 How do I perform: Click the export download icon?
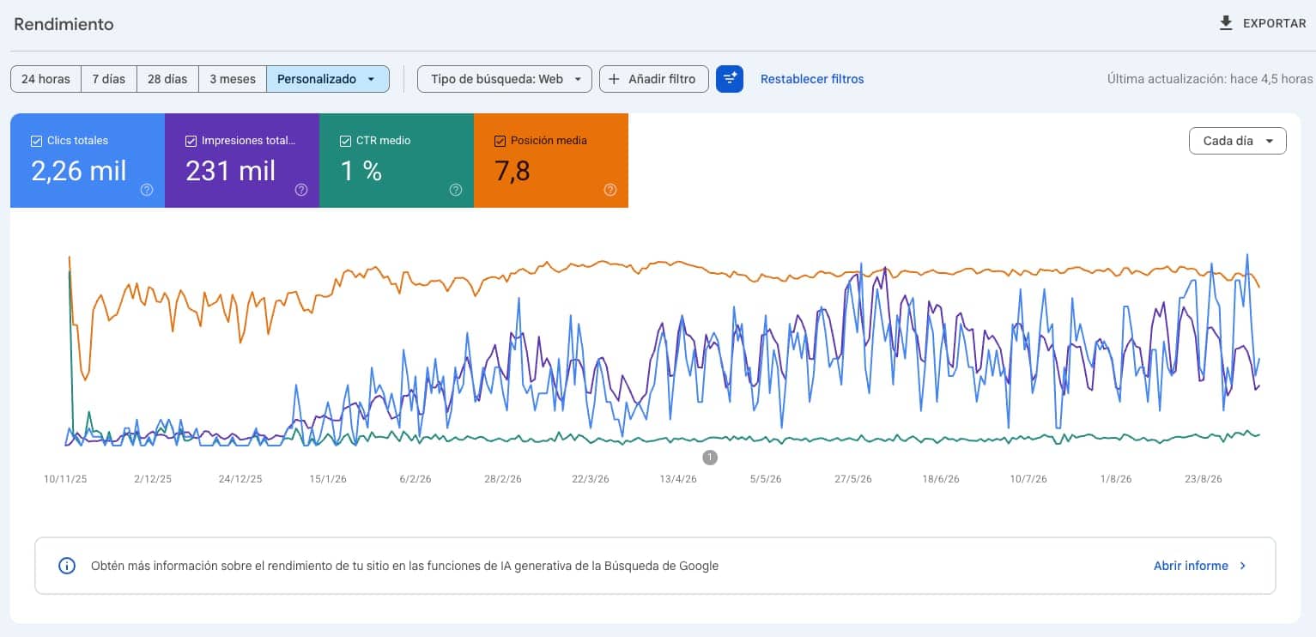pos(1226,23)
